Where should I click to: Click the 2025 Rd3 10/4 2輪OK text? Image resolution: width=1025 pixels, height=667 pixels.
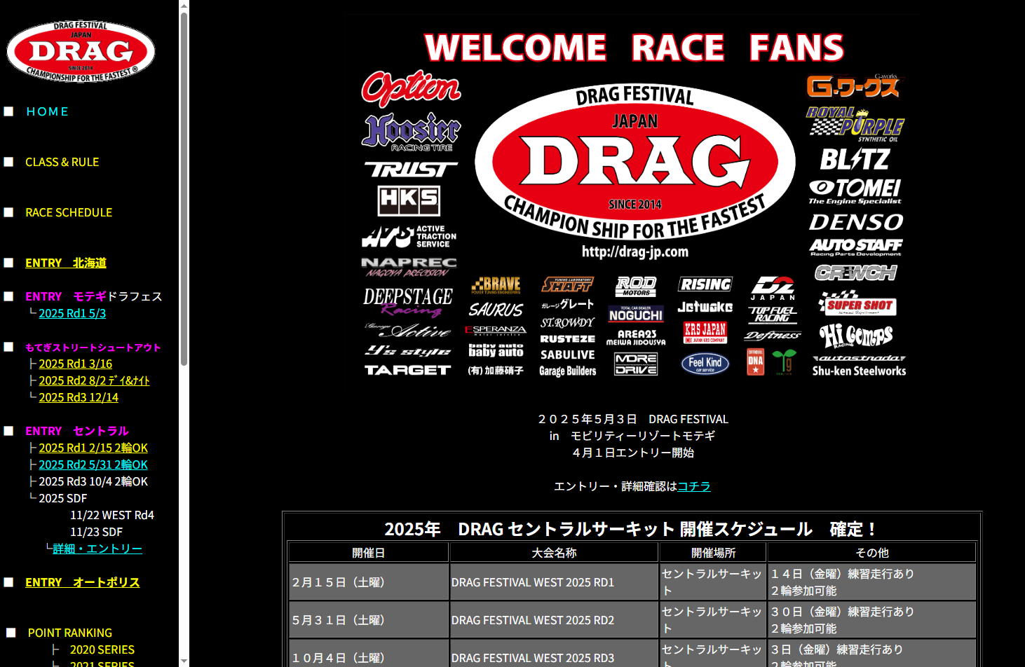point(93,481)
